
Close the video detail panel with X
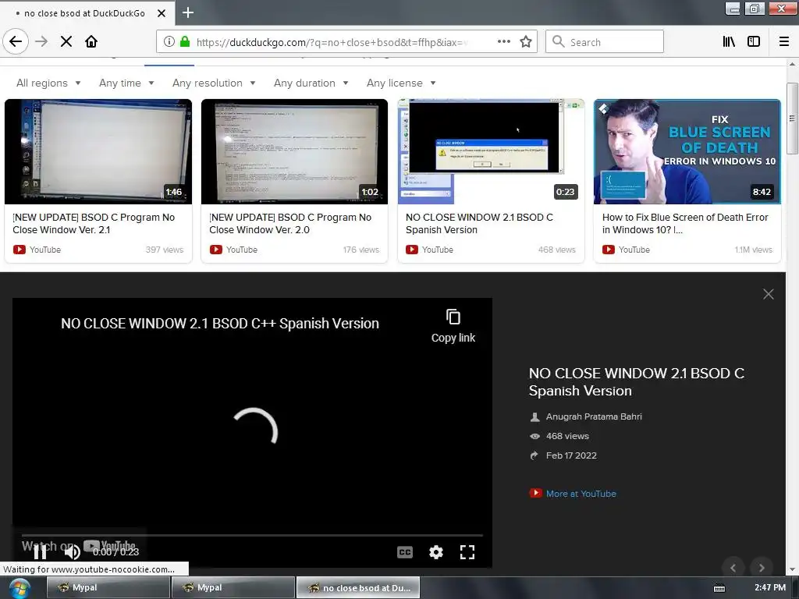(768, 294)
